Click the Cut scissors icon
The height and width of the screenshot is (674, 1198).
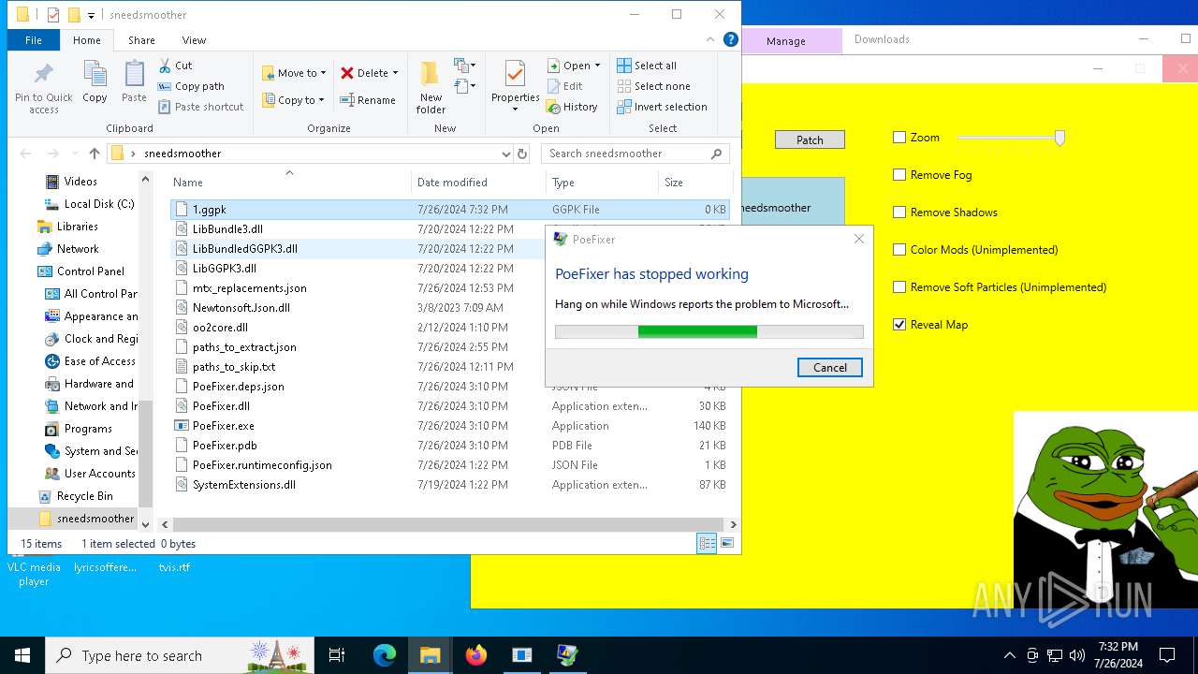tap(165, 66)
